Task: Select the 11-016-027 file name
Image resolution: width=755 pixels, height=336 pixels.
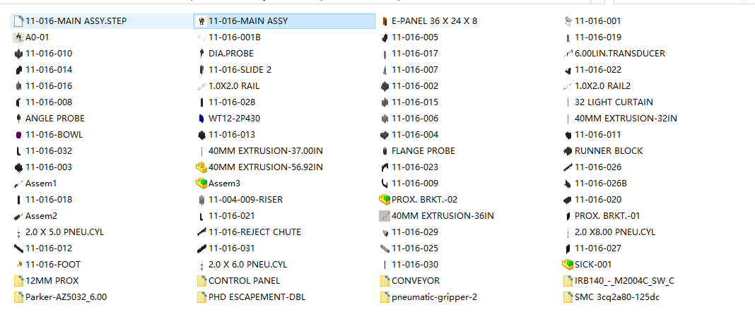Action: click(598, 248)
